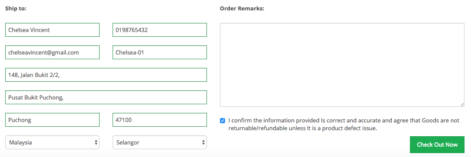Click the up-down arrows on the Selangor selector

pyautogui.click(x=203, y=142)
